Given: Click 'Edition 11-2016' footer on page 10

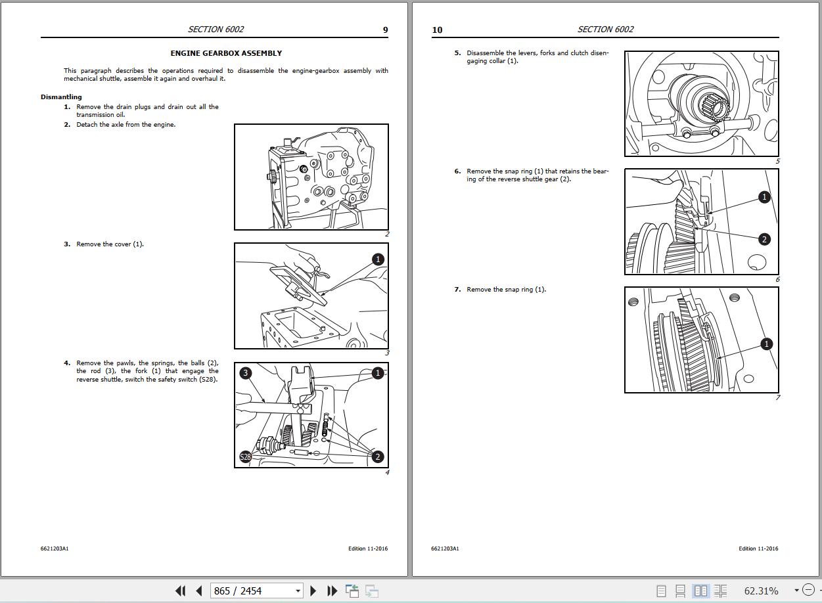Looking at the screenshot, I should [758, 548].
